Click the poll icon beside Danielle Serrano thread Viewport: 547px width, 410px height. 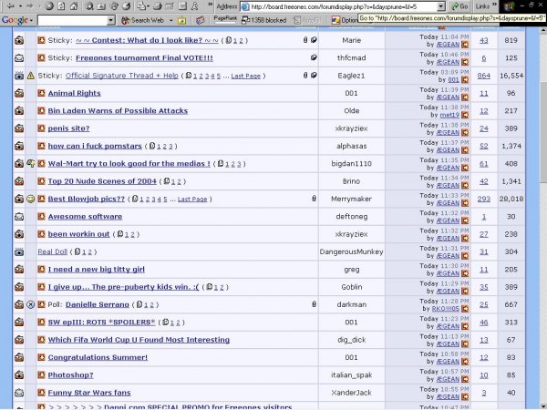tap(30, 304)
